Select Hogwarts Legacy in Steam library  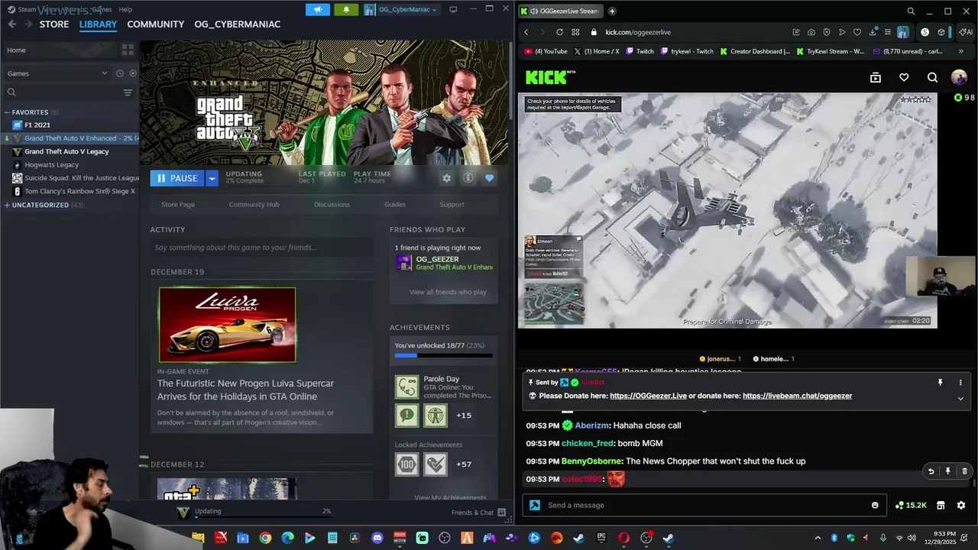51,165
